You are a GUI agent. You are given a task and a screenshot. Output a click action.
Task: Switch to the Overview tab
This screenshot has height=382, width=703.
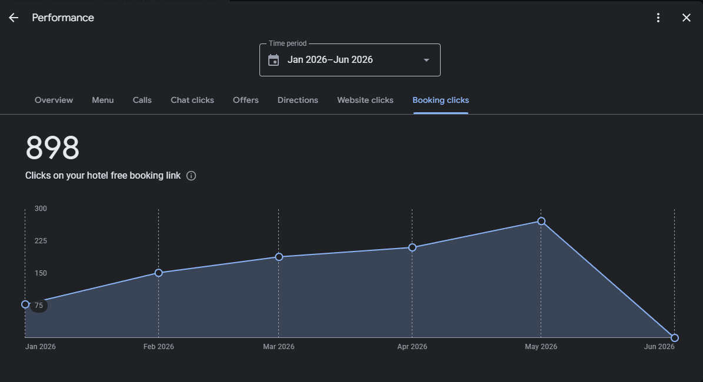point(54,100)
